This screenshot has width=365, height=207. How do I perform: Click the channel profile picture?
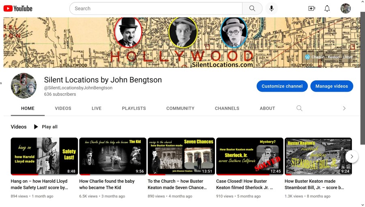point(24,86)
